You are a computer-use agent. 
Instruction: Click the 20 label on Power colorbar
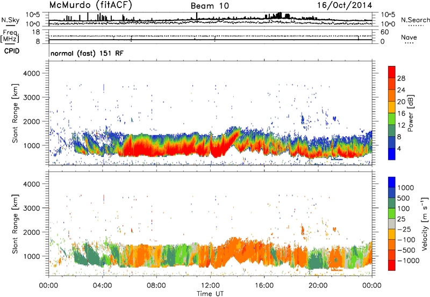click(x=401, y=102)
